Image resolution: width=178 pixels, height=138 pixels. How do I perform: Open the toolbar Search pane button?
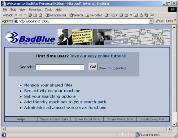[76, 15]
